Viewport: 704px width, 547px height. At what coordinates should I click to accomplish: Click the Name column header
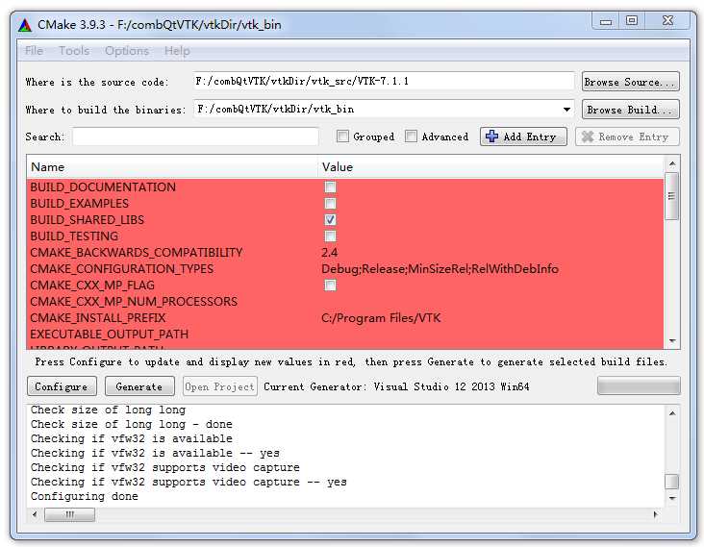[172, 167]
